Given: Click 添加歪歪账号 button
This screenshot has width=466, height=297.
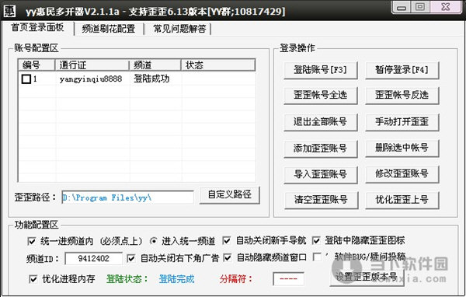Looking at the screenshot, I should [x=320, y=148].
